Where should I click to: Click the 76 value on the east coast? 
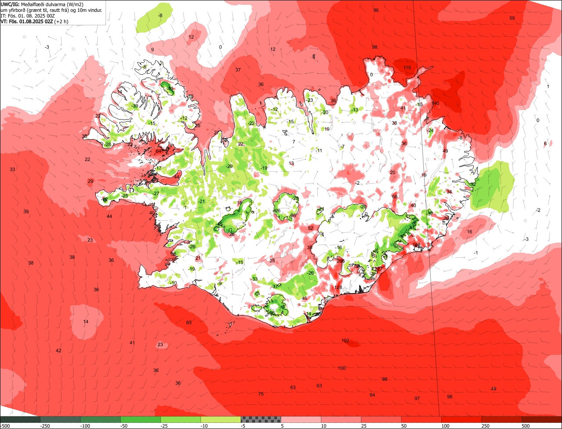(446, 218)
